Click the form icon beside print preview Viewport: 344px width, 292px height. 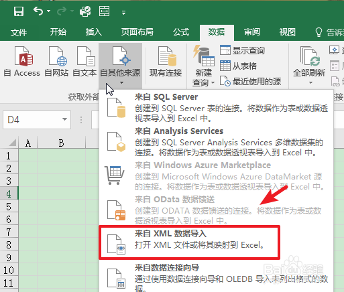pos(104,11)
